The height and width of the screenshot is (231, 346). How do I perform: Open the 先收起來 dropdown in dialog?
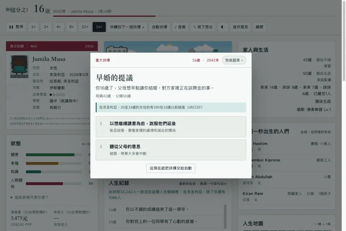pos(234,60)
